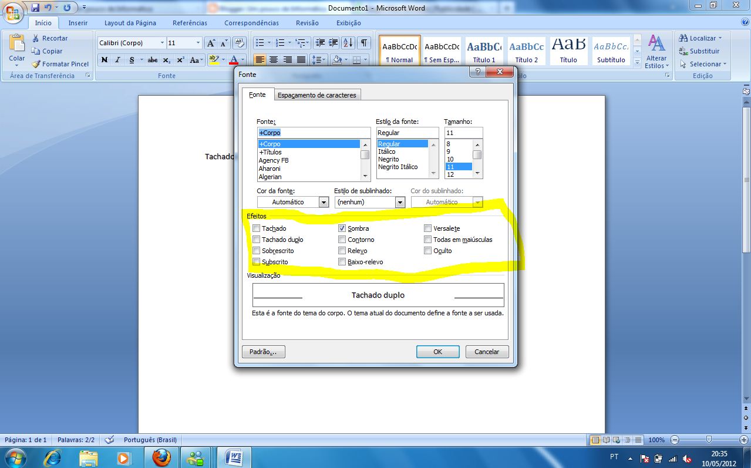Open the Estilo de sublinhado dropdown

click(x=400, y=202)
